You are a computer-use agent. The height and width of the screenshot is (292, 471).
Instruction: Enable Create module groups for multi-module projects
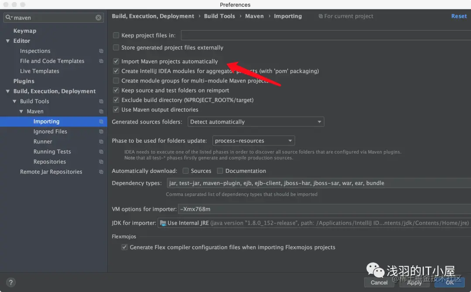tap(116, 81)
